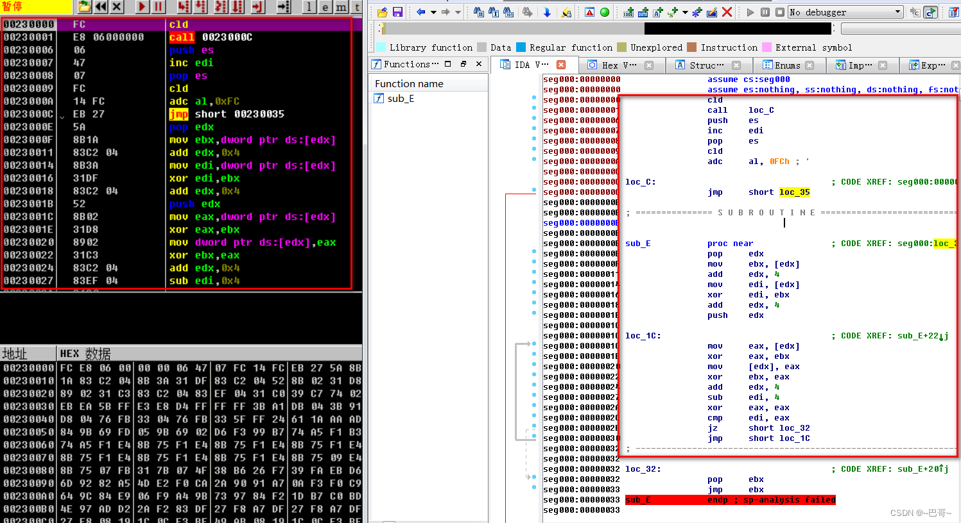Click the blue star icon in IDA toolbar

pos(697,12)
